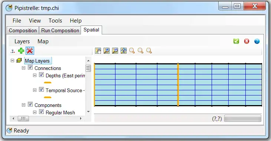Select the map pan hand tool

tap(98, 51)
